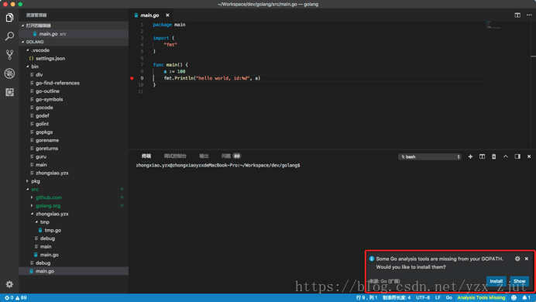Change the tab size indentation setting
Image resolution: width=536 pixels, height=302 pixels.
pos(397,297)
